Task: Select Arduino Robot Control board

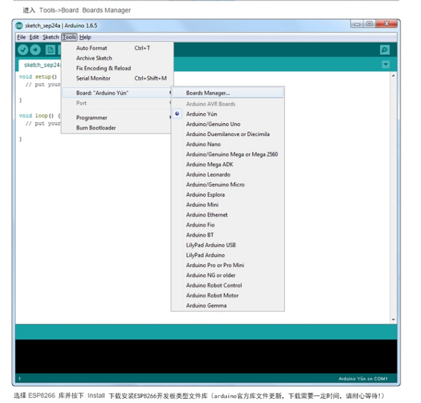Action: (228, 285)
